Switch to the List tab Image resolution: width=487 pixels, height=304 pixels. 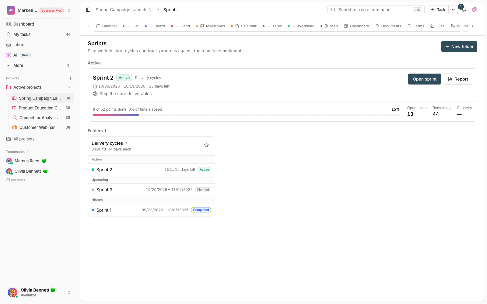point(131,26)
